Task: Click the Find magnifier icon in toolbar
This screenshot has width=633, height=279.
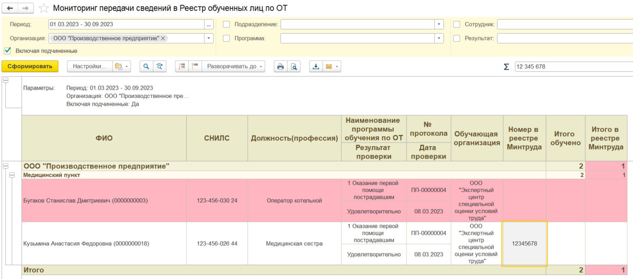Action: [x=146, y=66]
